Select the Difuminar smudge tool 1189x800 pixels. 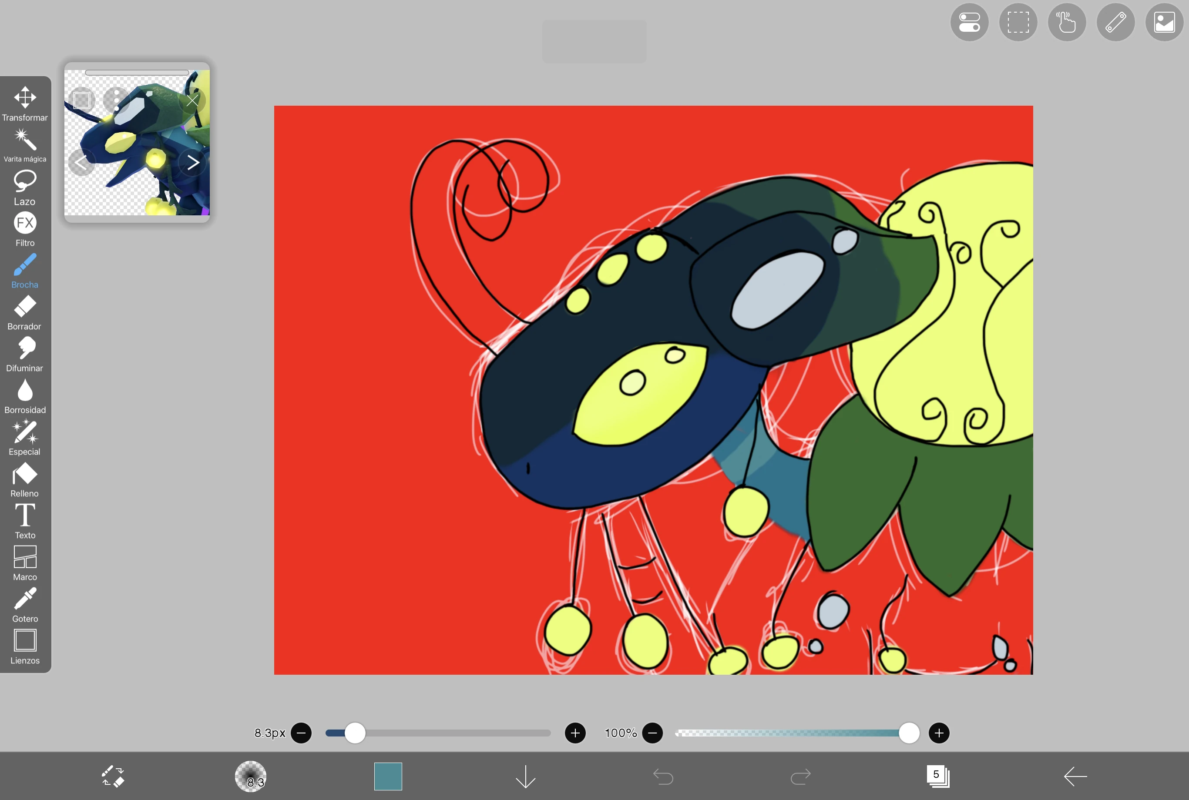tap(24, 354)
